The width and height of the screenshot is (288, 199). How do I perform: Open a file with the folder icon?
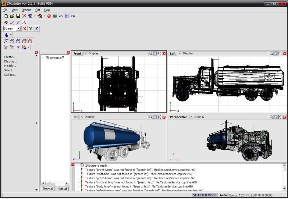click(x=12, y=16)
